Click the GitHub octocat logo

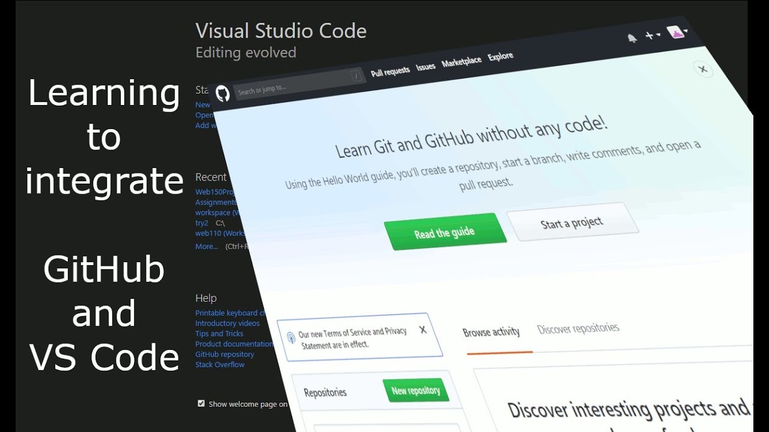(x=223, y=94)
